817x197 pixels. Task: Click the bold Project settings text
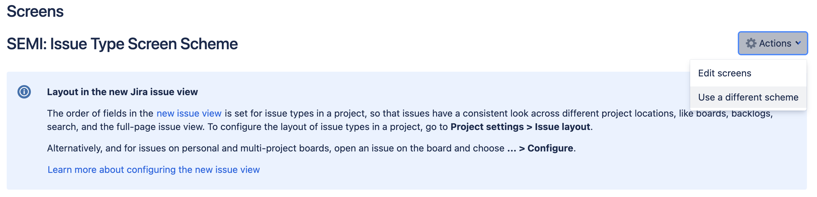coord(487,127)
